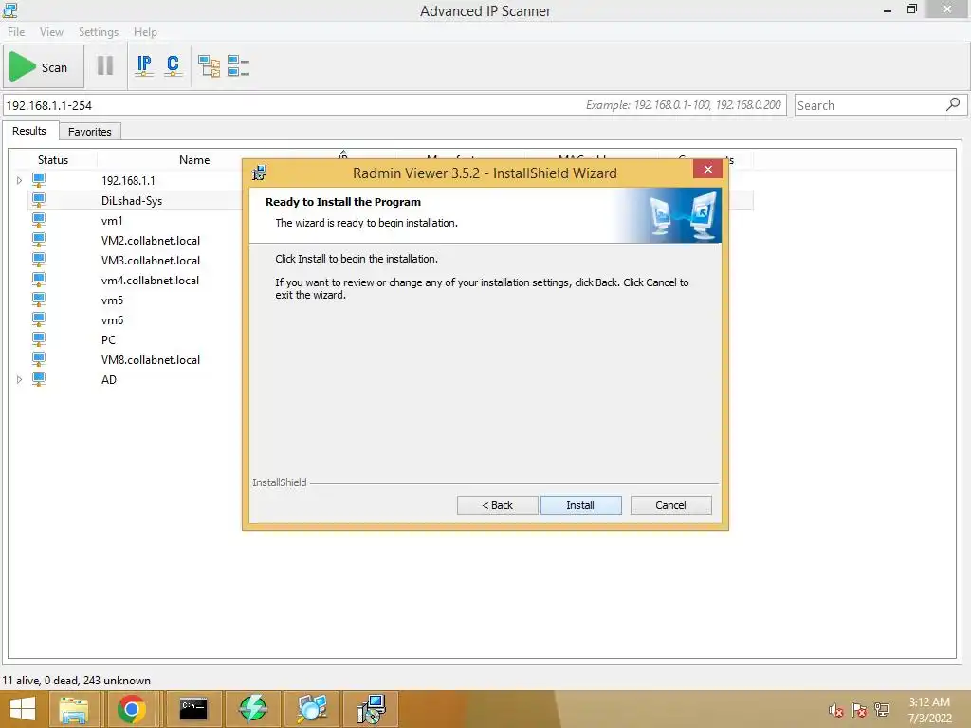Select the vm1 host entry
Viewport: 971px width, 728px height.
click(x=112, y=220)
